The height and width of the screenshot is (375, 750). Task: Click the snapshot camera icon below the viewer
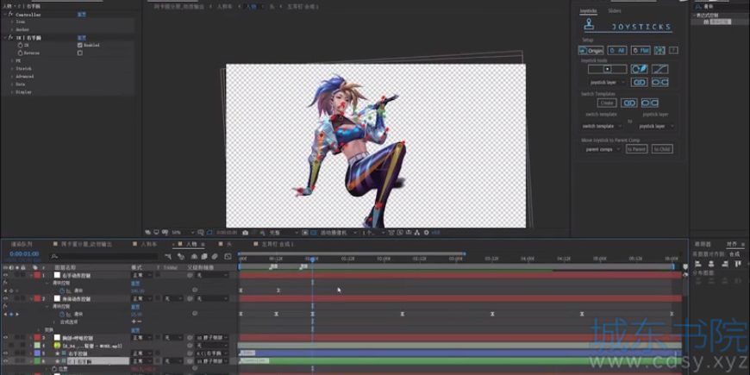point(246,233)
